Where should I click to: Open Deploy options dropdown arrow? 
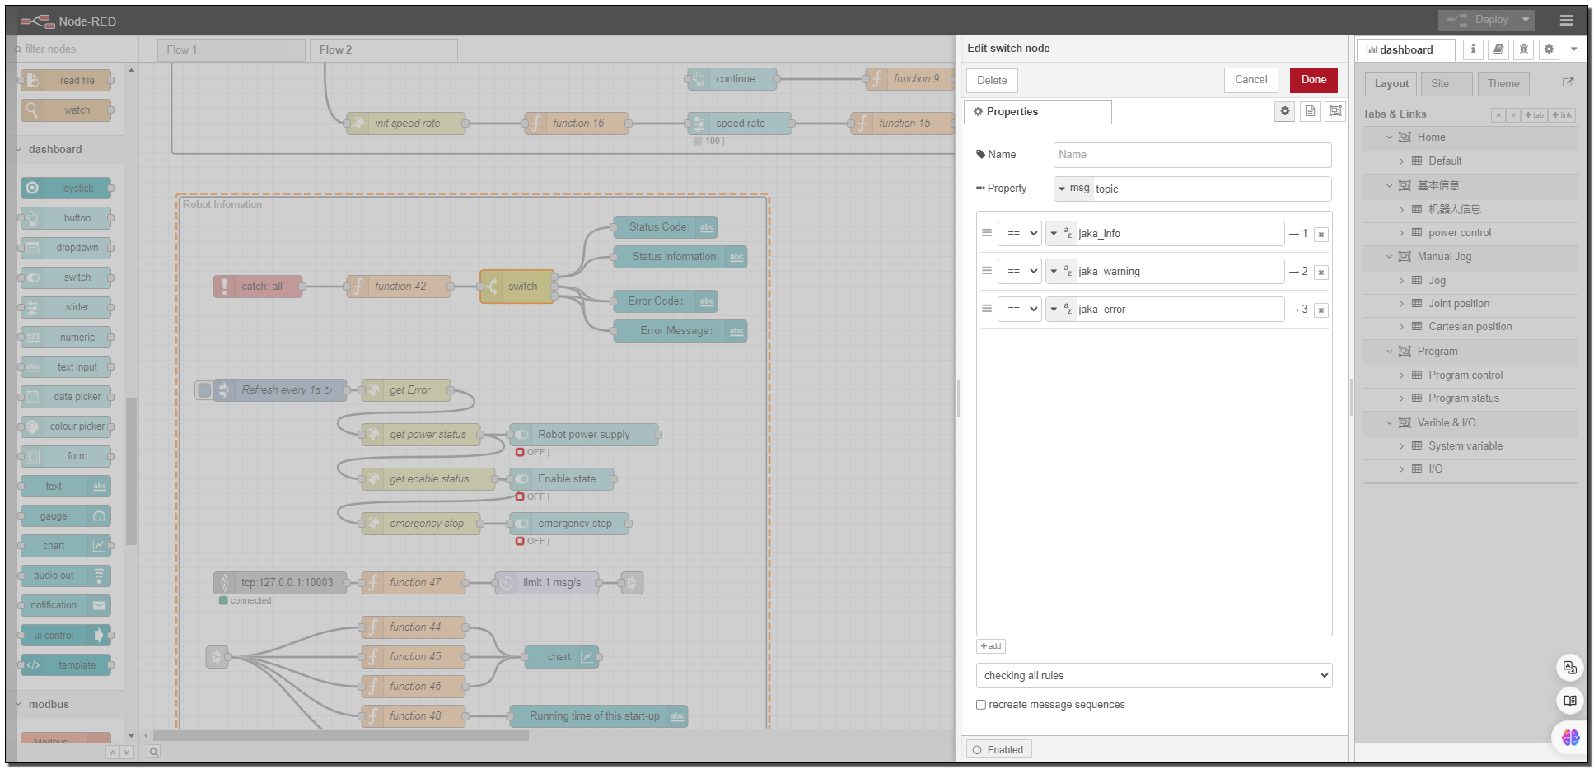[1526, 20]
